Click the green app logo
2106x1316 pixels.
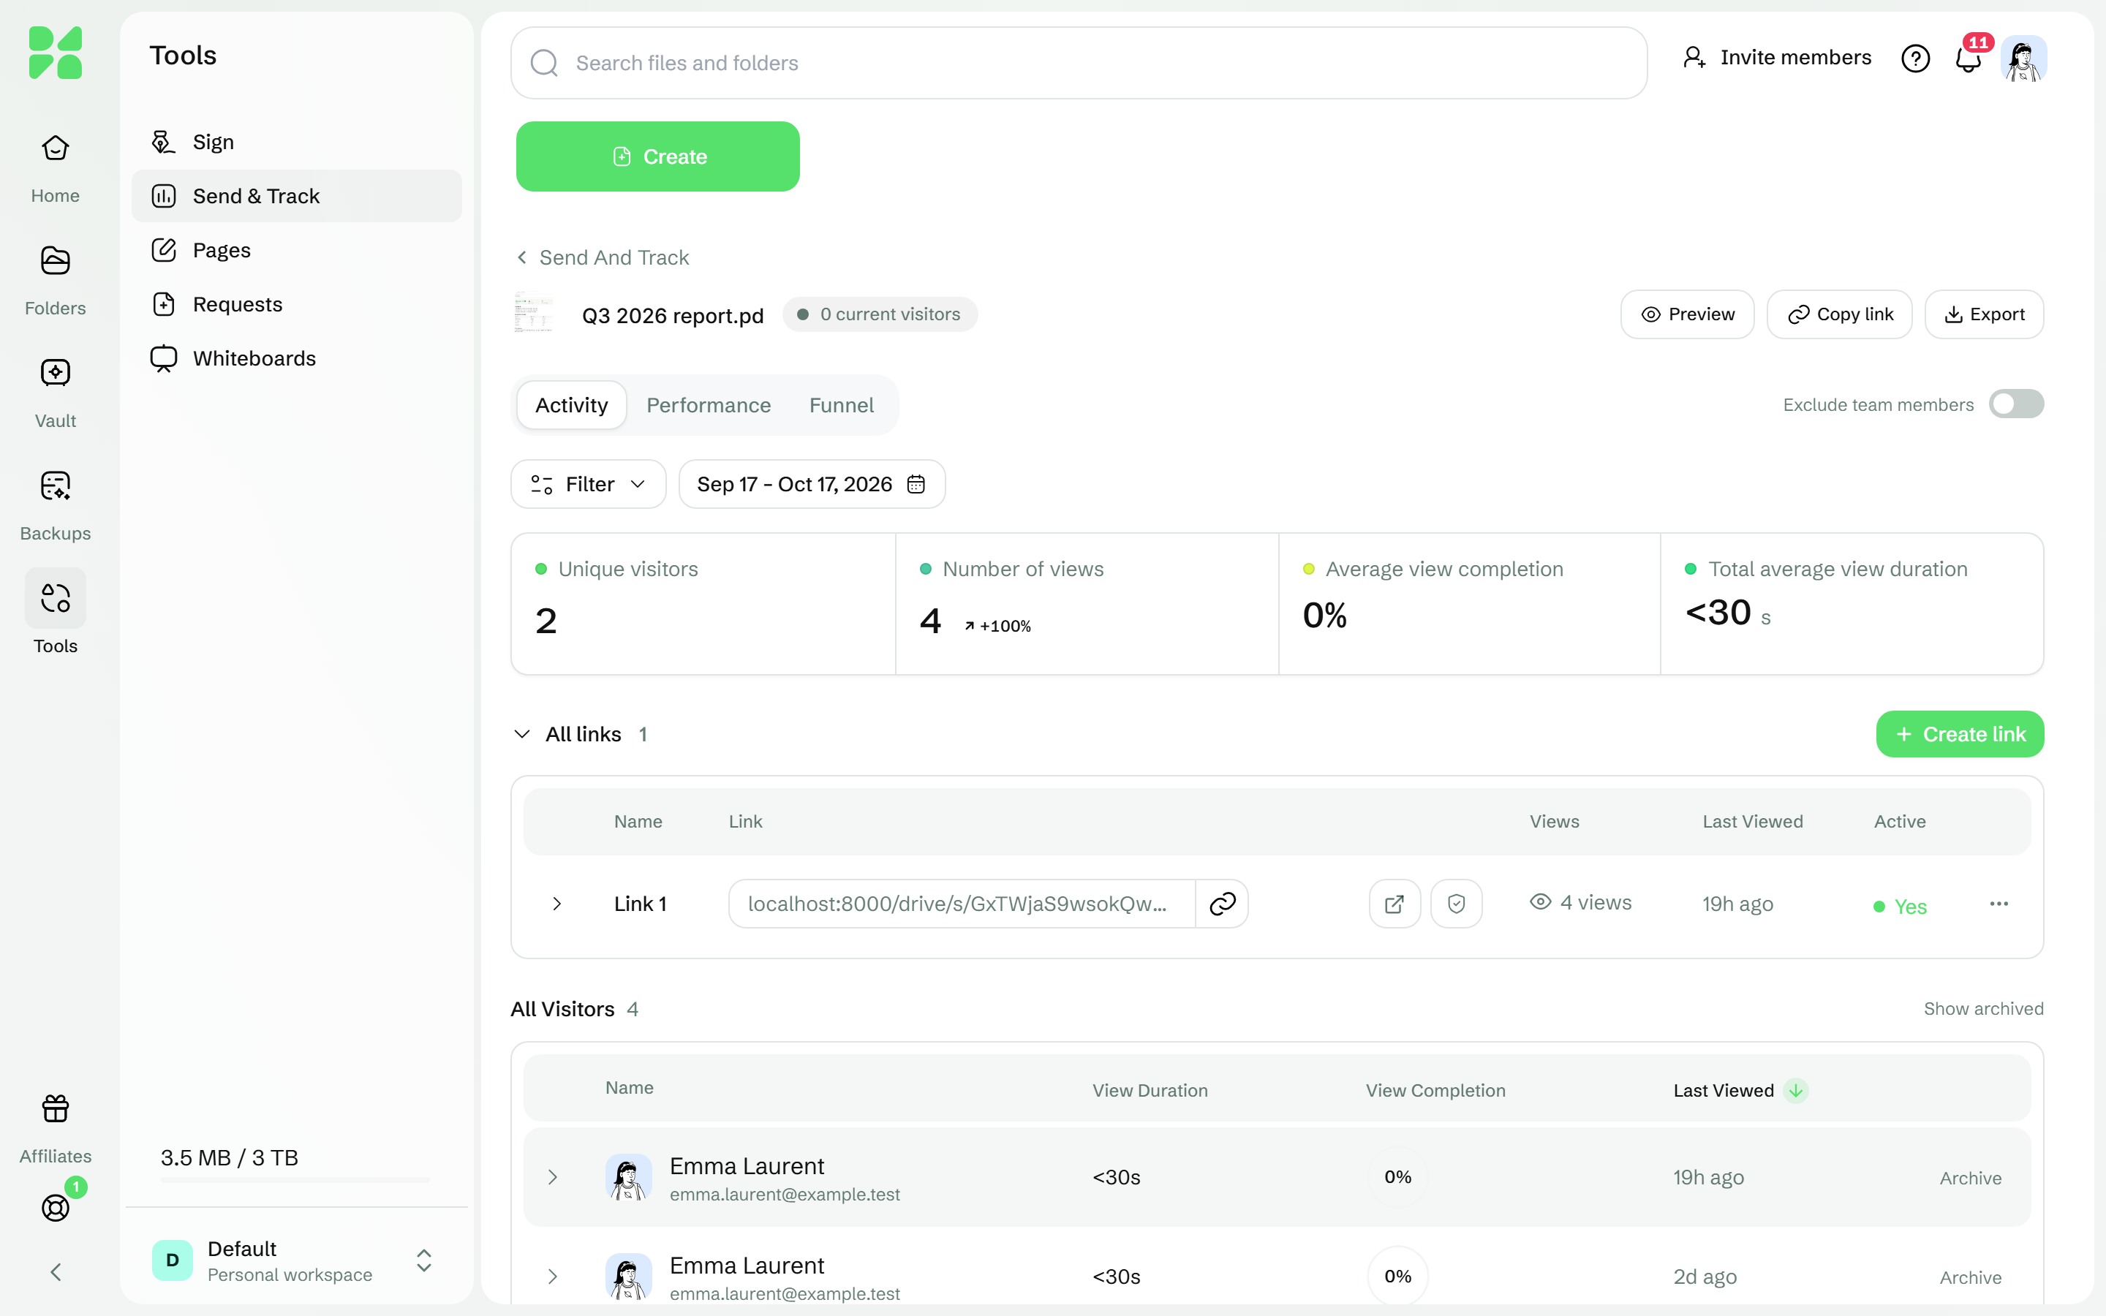click(55, 52)
